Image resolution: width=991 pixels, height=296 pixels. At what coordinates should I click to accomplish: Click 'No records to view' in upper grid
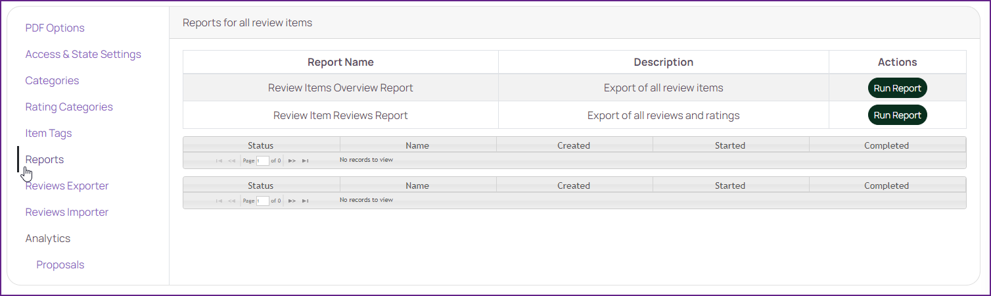point(366,159)
